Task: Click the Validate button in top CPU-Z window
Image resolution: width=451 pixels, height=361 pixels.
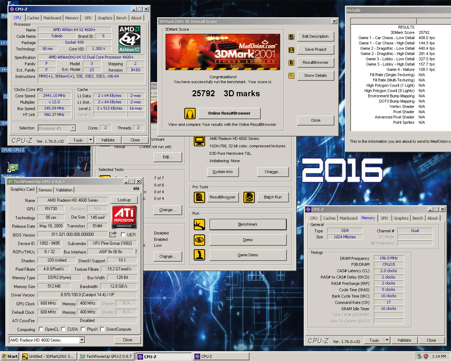Action: click(x=108, y=140)
